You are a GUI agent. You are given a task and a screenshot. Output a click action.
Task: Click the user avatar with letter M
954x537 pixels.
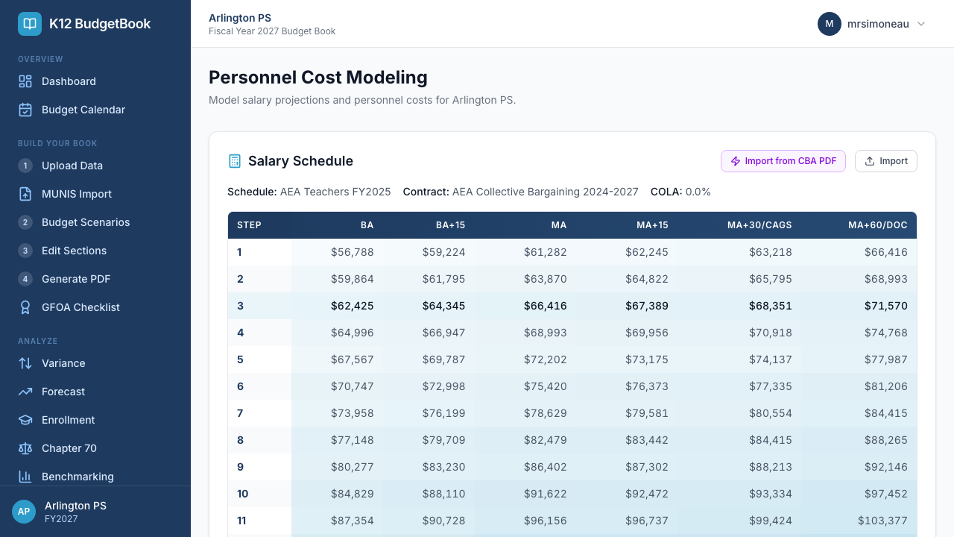point(830,24)
